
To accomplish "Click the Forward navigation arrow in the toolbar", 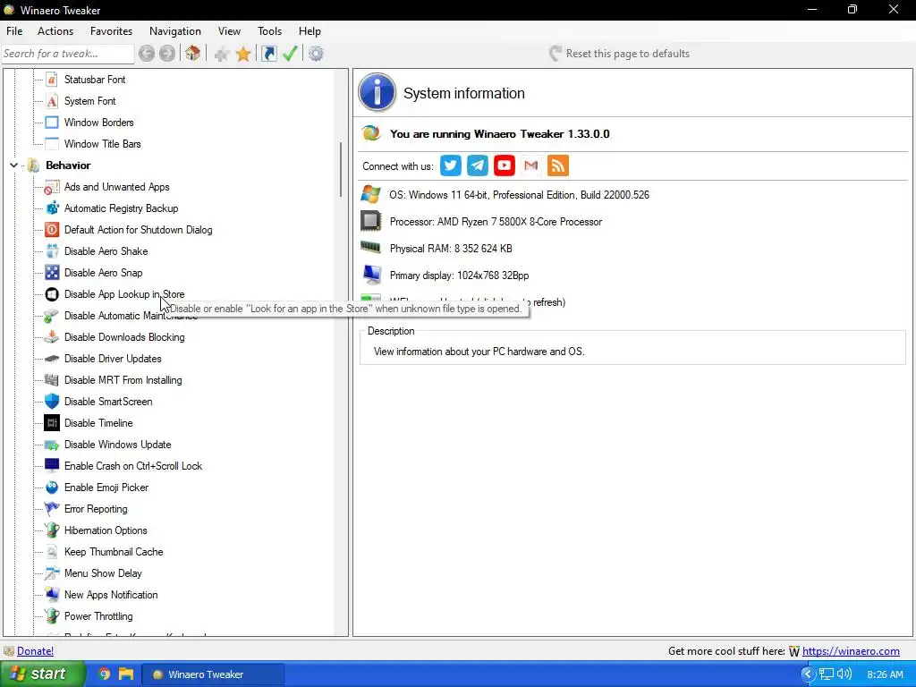I will click(x=167, y=54).
